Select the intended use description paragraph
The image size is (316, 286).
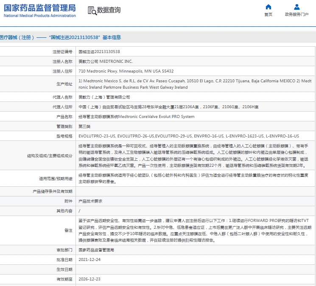193,178
